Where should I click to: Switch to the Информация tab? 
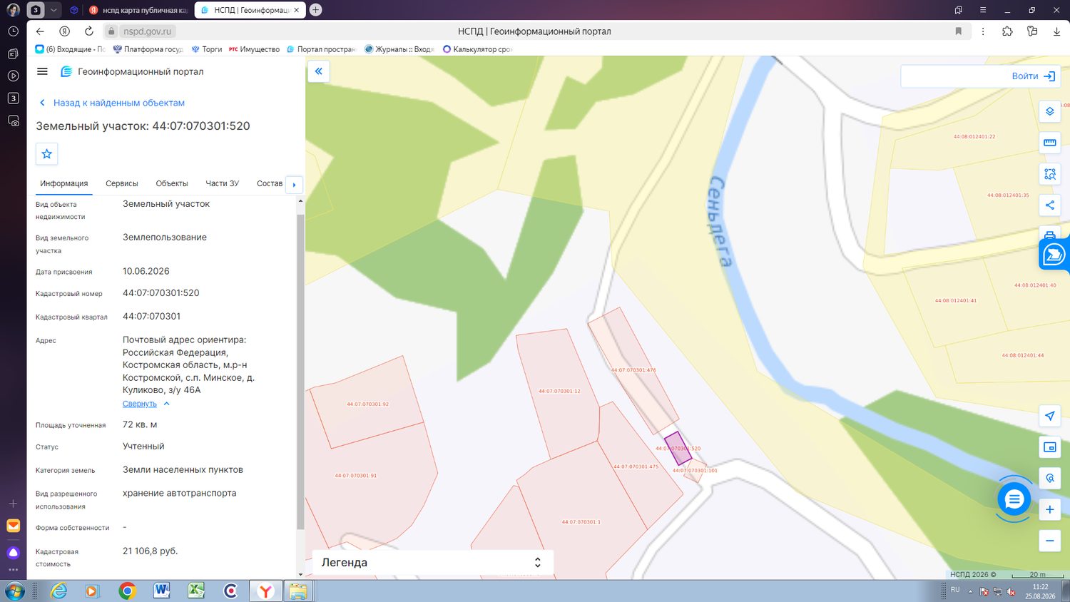pos(64,183)
